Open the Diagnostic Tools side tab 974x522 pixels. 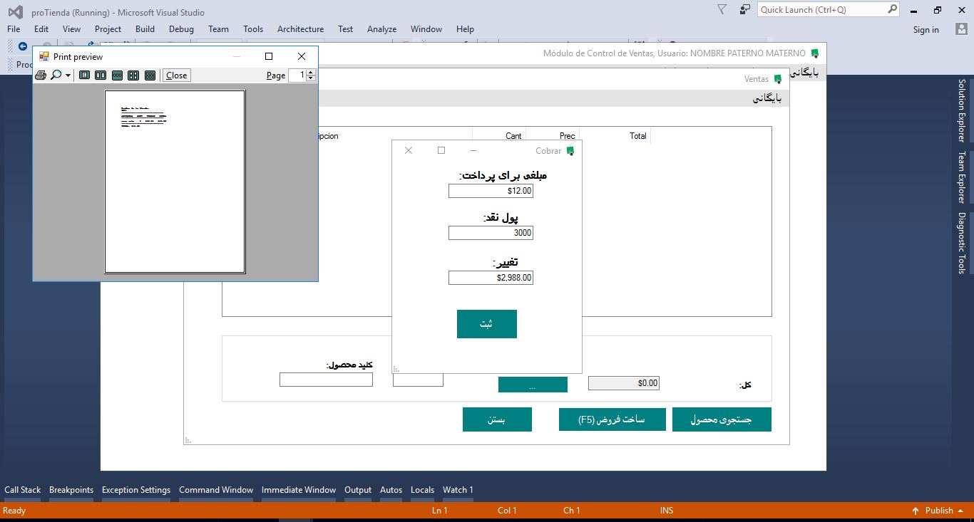[x=961, y=243]
